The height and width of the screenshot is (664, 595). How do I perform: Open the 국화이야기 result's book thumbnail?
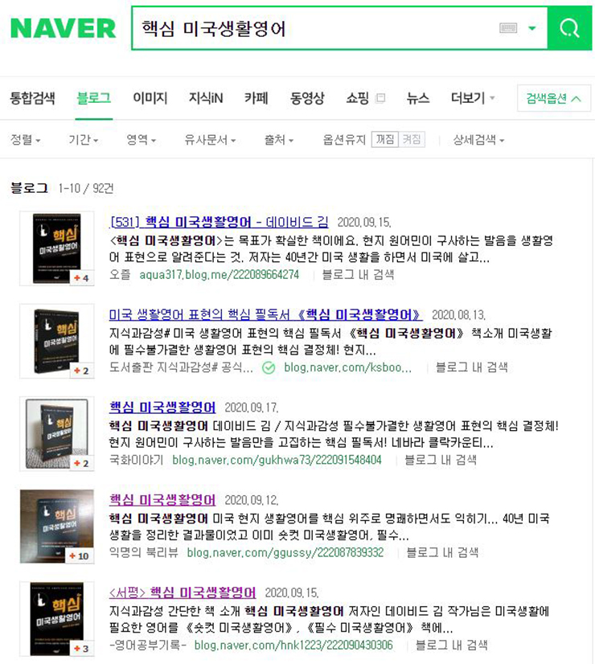(57, 433)
